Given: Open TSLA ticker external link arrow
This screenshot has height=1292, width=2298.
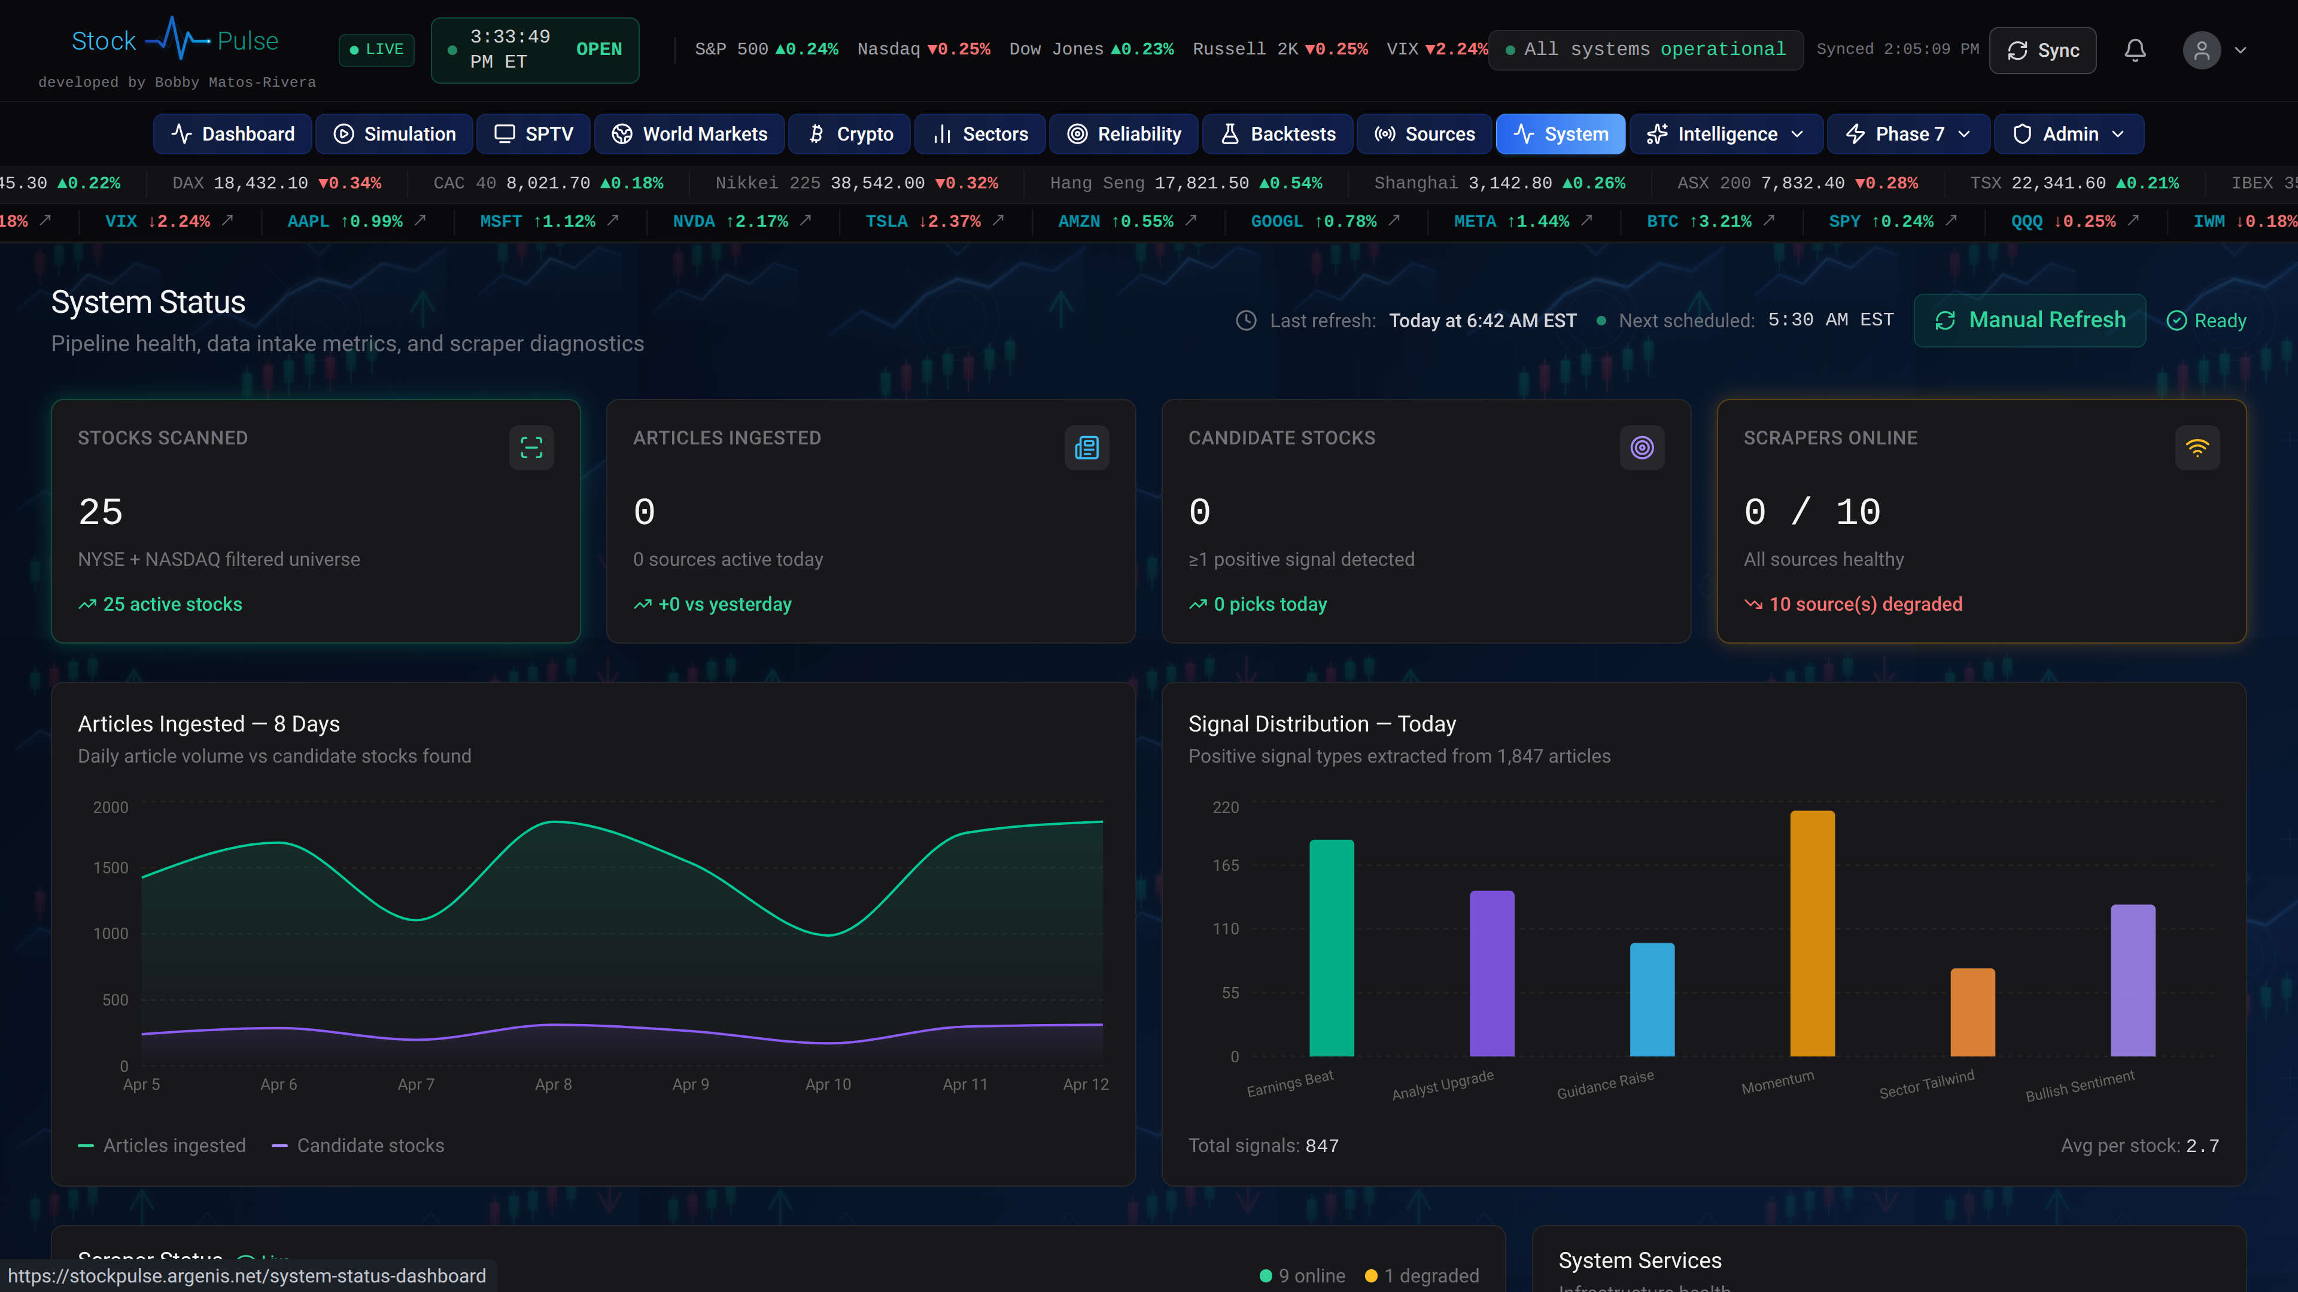Looking at the screenshot, I should tap(998, 220).
